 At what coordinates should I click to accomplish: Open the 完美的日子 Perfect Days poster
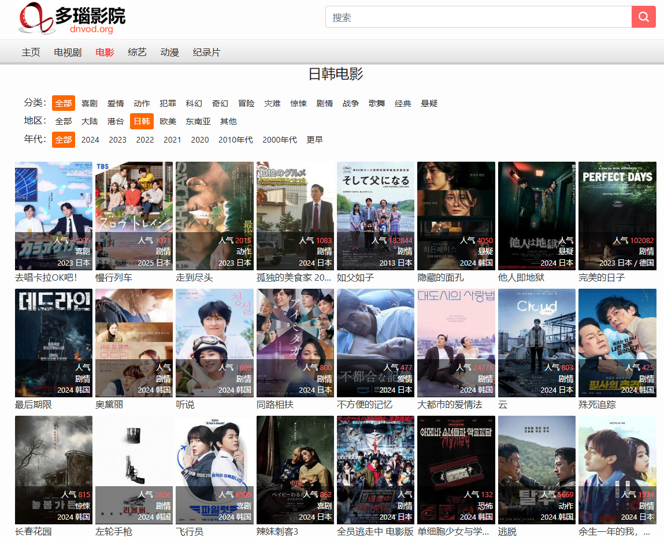point(617,216)
